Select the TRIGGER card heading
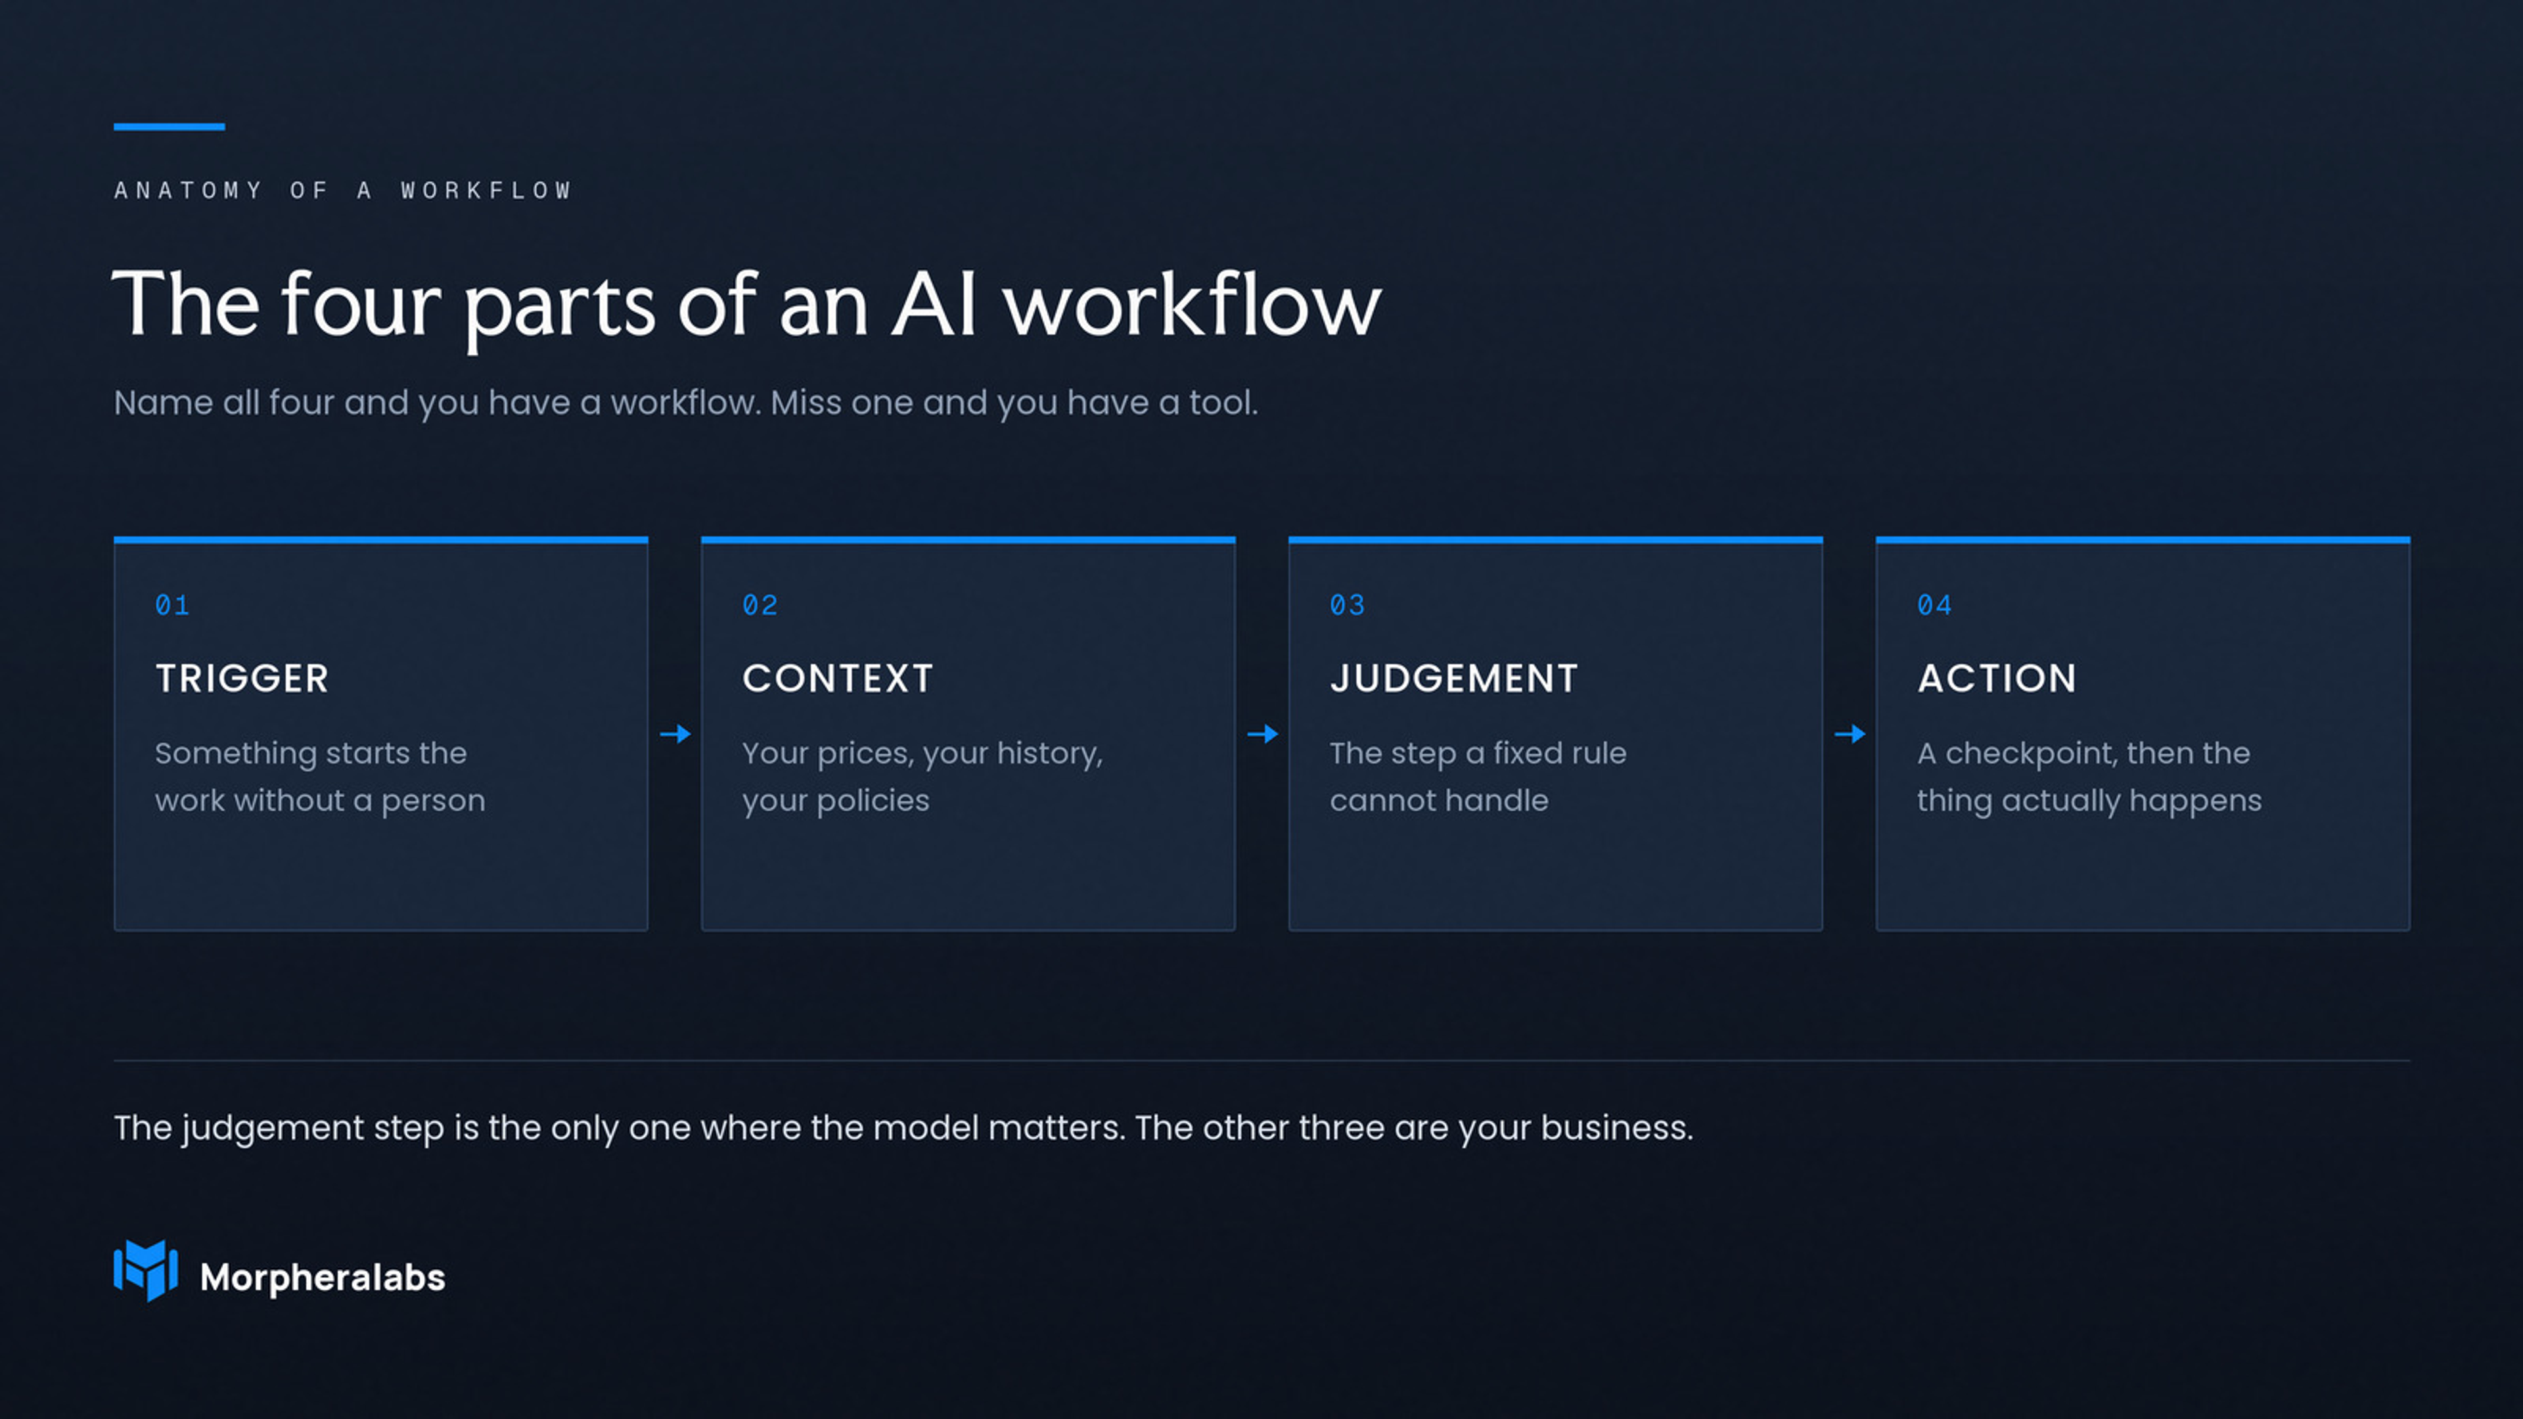Viewport: 2523px width, 1419px height. tap(242, 678)
